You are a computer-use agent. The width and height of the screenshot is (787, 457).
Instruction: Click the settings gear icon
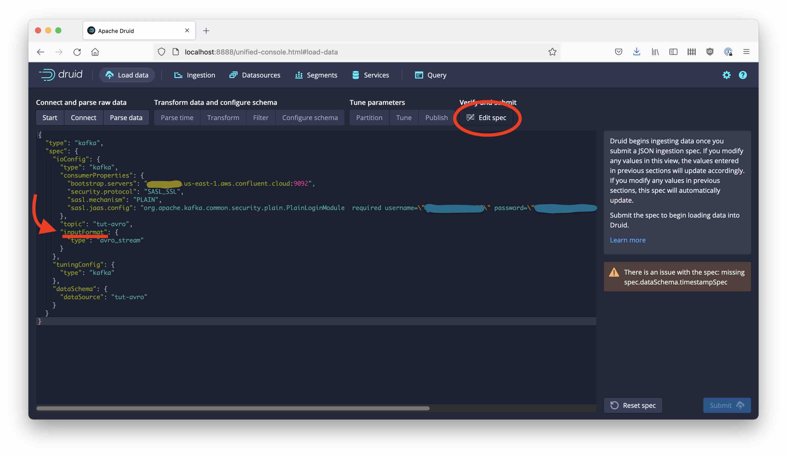pos(726,75)
